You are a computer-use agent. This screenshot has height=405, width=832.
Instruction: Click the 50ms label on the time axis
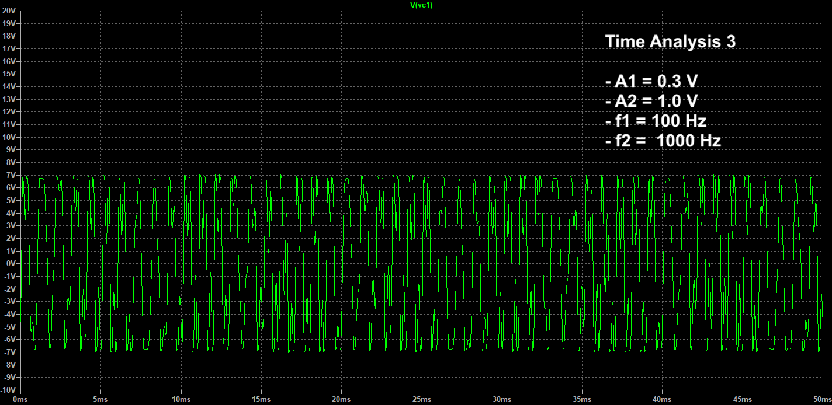(823, 399)
